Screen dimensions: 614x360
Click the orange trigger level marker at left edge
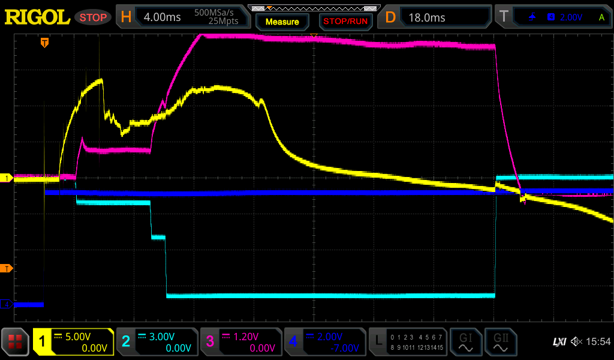[x=7, y=268]
